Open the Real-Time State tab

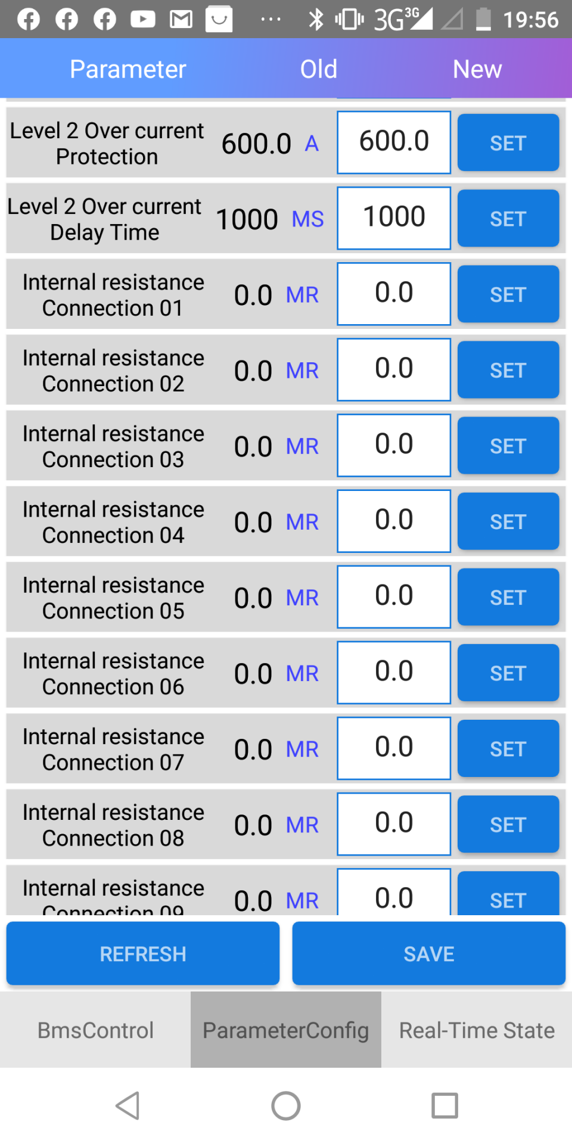(477, 1030)
